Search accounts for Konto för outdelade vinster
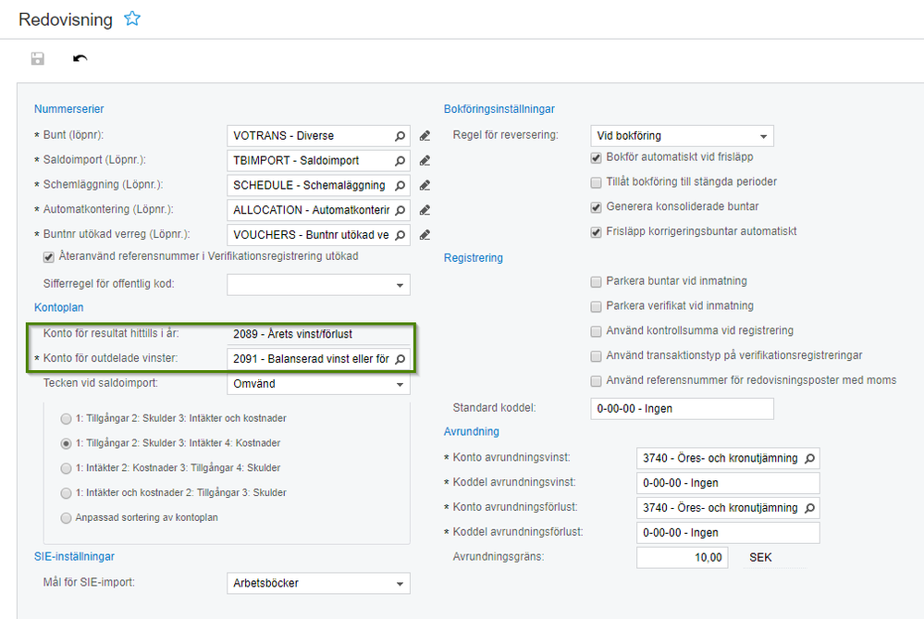The image size is (924, 619). coord(400,359)
